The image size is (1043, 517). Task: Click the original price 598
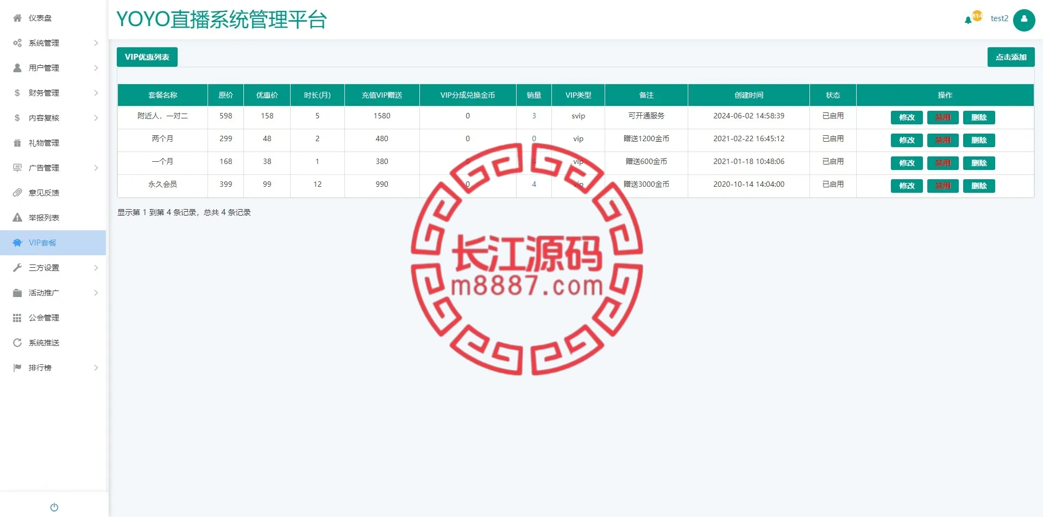pos(226,116)
